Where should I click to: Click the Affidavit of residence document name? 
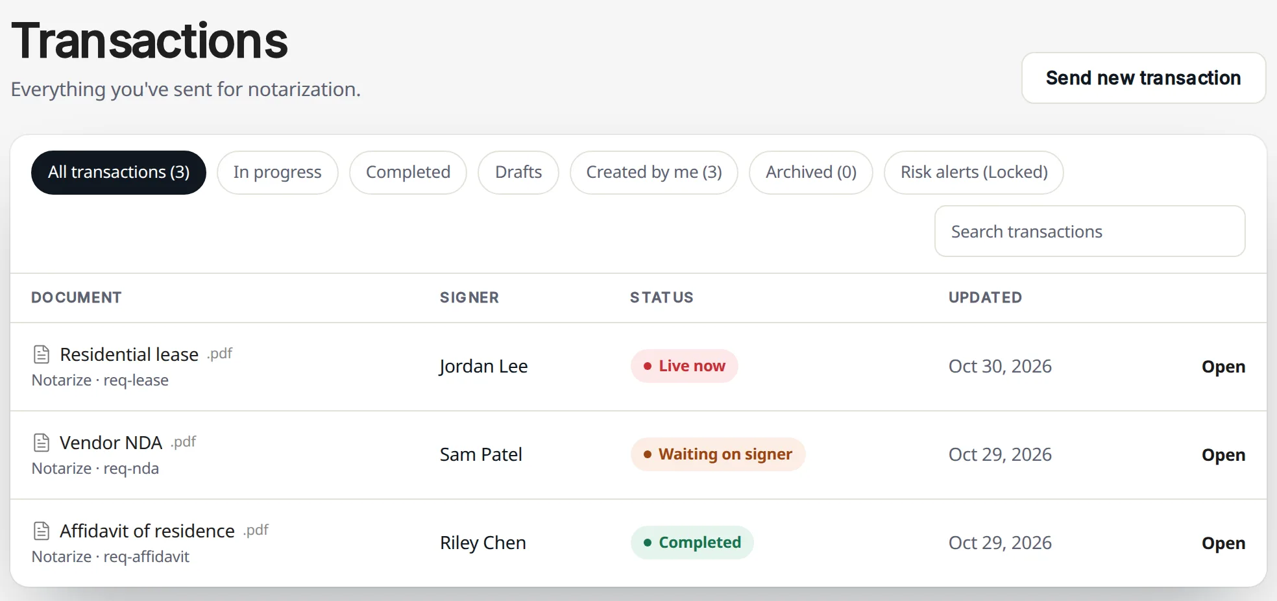(147, 531)
